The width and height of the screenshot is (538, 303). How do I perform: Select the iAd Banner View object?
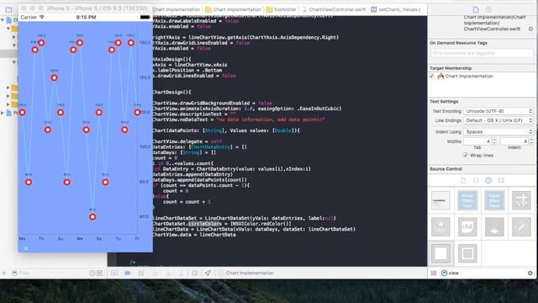pos(467,226)
